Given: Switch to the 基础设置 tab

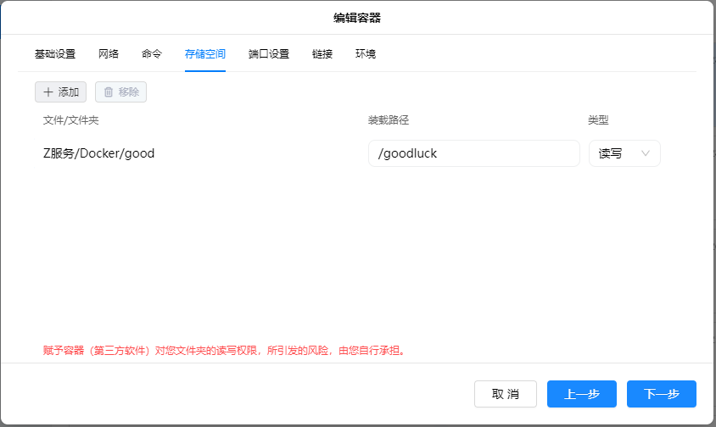Looking at the screenshot, I should [55, 54].
